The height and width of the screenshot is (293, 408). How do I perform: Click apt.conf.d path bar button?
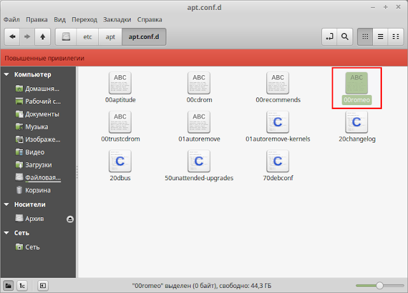(144, 37)
